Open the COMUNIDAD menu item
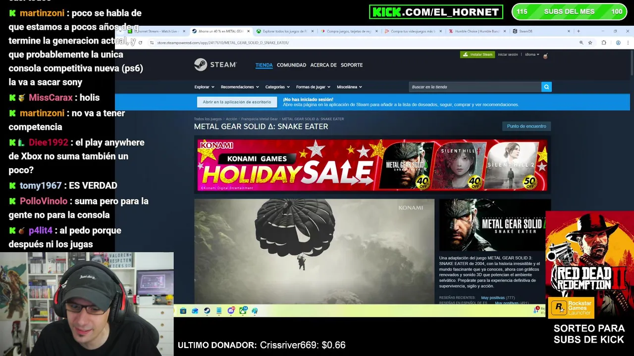The height and width of the screenshot is (356, 634). (291, 65)
